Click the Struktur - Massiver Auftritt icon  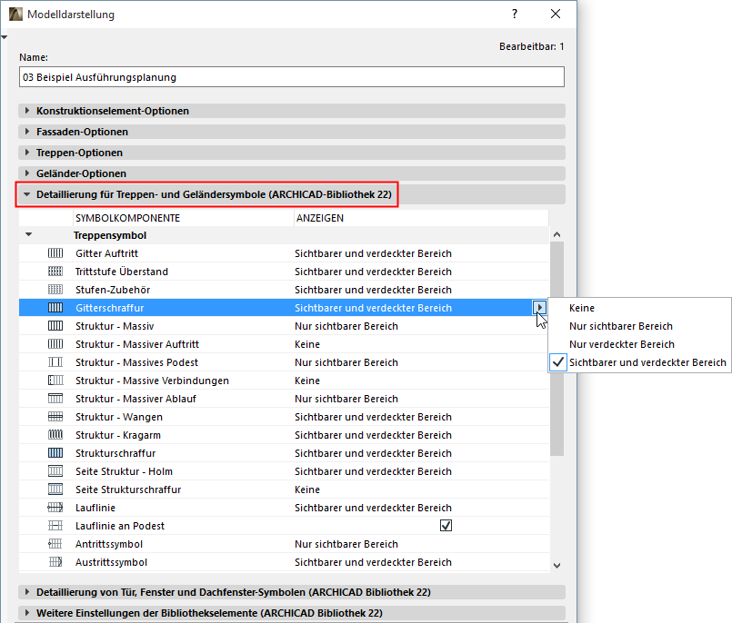[55, 344]
